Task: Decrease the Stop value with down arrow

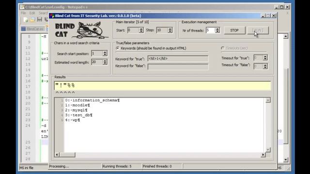Action: pos(170,31)
